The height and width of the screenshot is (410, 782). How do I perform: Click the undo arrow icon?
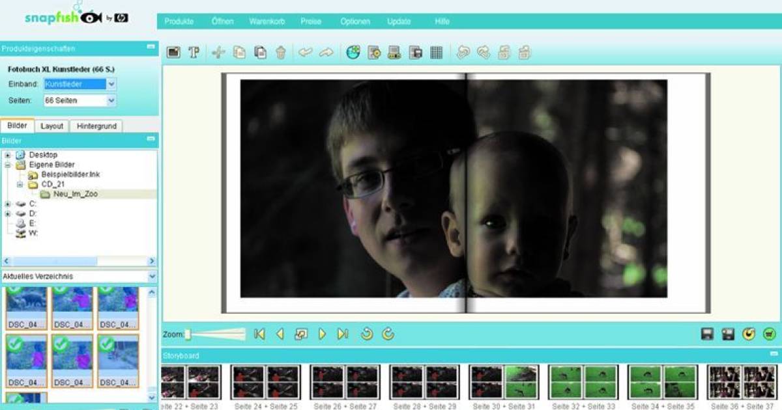coord(305,53)
